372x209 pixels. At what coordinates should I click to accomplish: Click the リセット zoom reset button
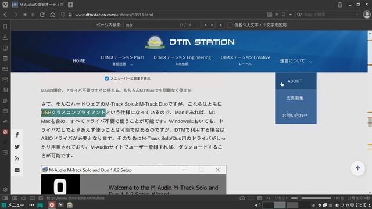(281, 198)
